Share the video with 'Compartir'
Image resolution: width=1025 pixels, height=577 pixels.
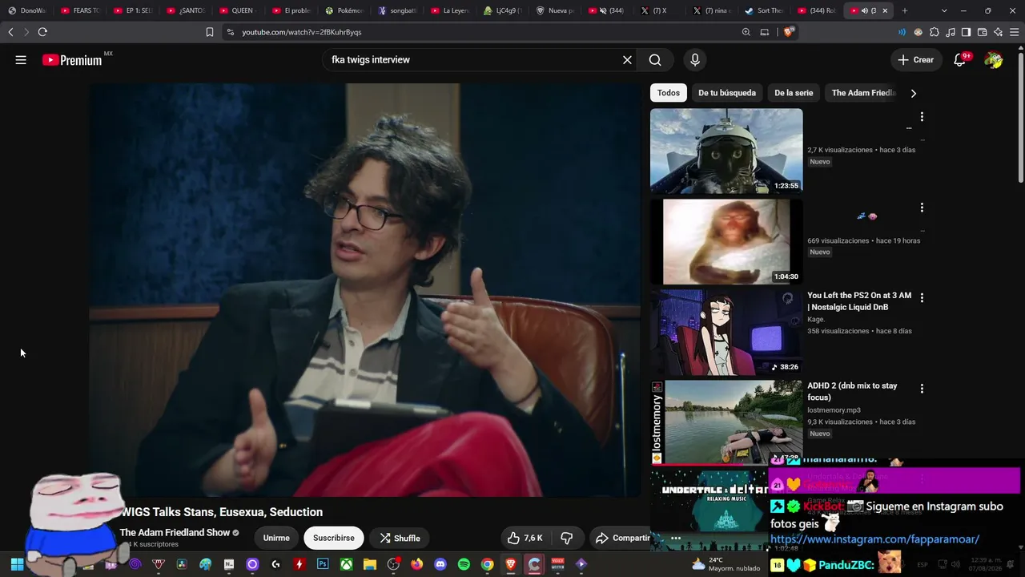(x=622, y=538)
